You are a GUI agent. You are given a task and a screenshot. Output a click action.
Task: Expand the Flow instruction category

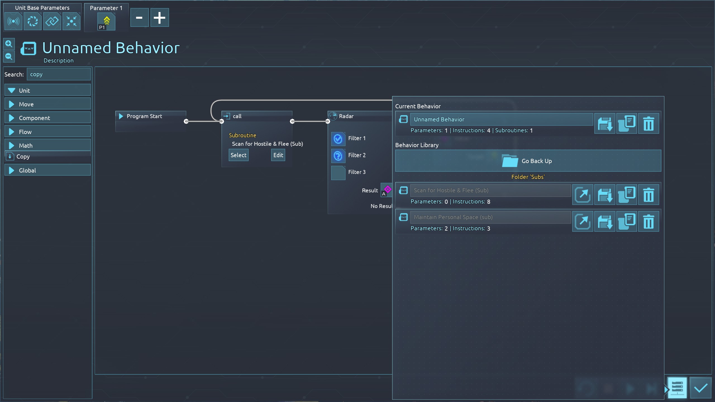[x=47, y=132]
